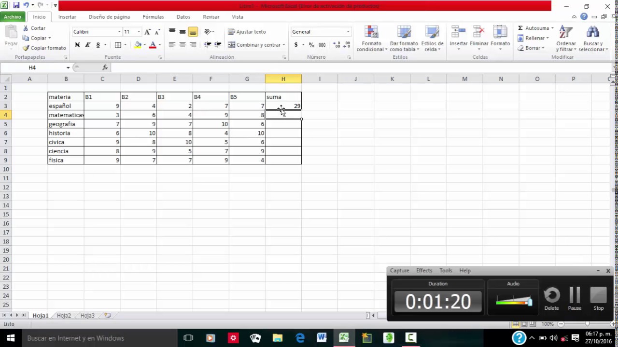Viewport: 618px width, 347px height.
Task: Delete the current recording
Action: 552,298
